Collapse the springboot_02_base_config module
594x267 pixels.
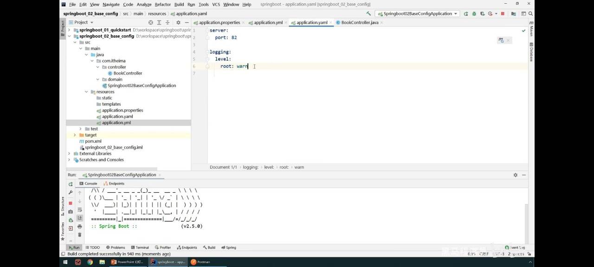coord(69,36)
